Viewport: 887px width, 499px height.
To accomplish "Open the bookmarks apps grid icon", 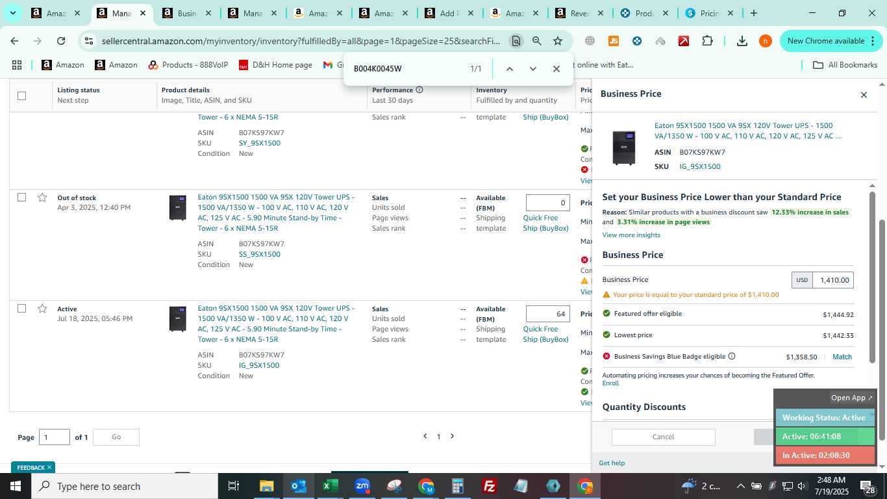I will click(x=17, y=65).
